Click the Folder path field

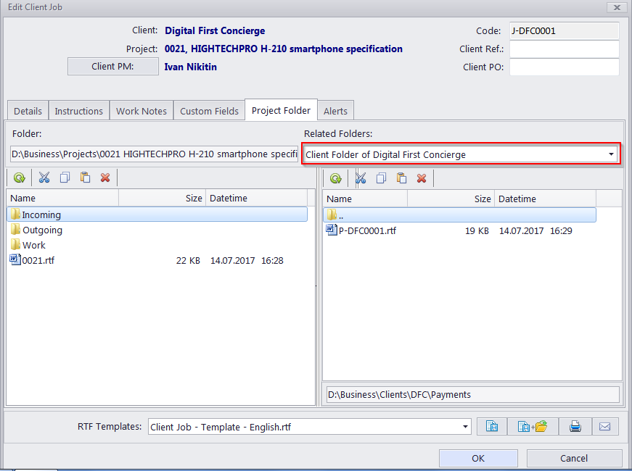pyautogui.click(x=154, y=154)
